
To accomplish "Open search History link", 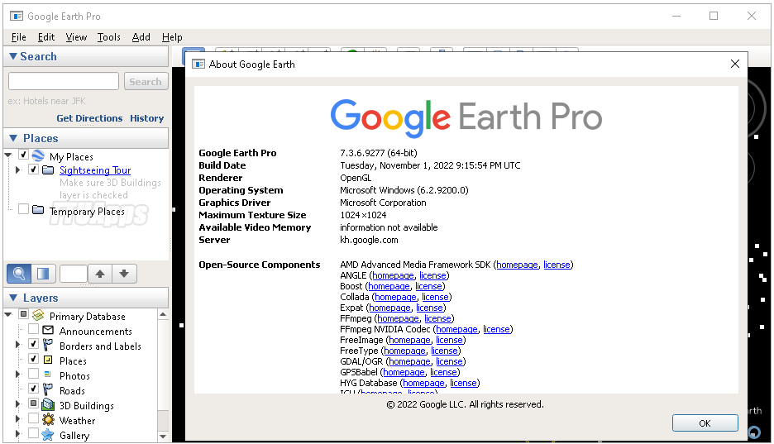I will (146, 118).
